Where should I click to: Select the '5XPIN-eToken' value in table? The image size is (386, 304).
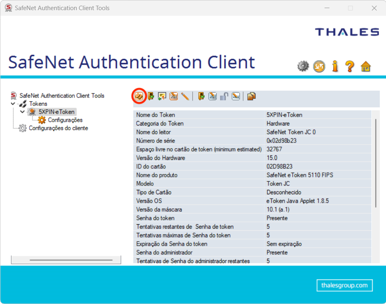(x=284, y=115)
